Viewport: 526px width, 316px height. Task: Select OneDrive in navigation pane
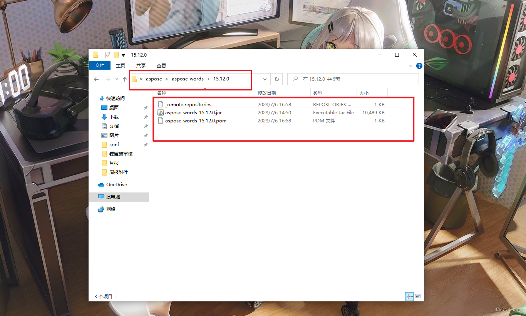117,184
